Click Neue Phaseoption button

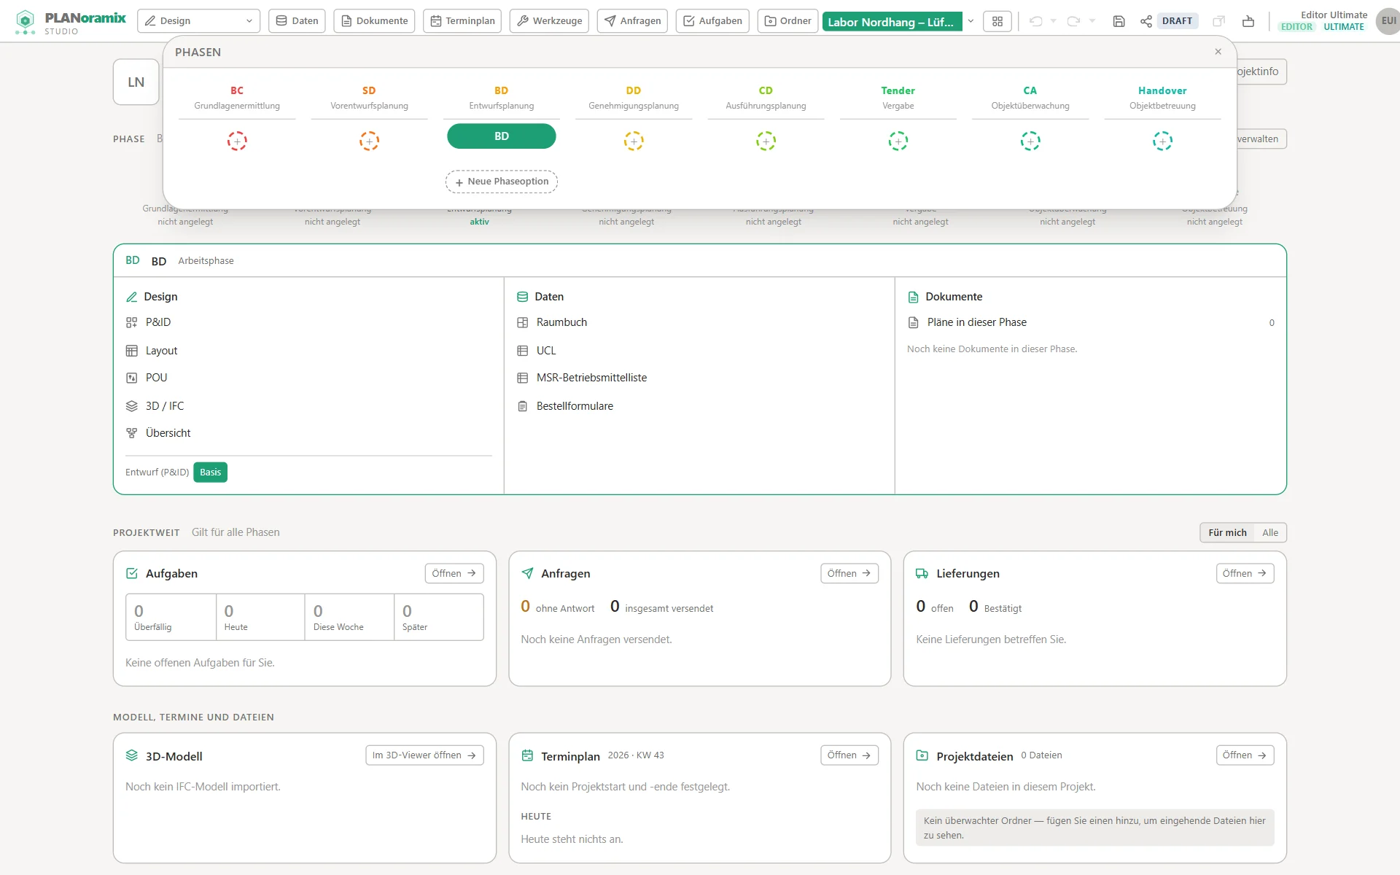(x=502, y=182)
